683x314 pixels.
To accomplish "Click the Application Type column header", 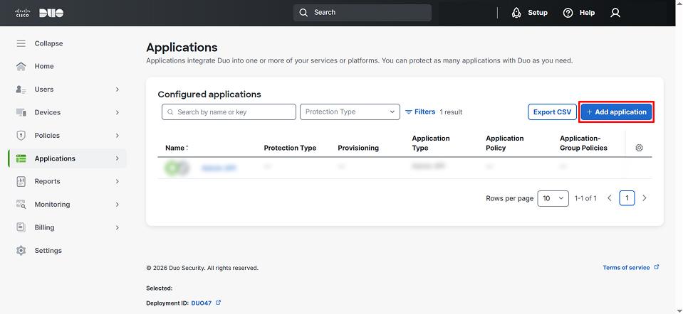I will [431, 144].
